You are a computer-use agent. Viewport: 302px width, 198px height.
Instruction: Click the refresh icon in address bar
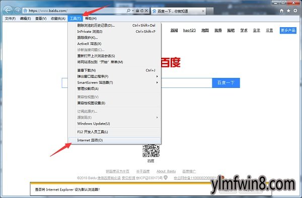click(142, 11)
